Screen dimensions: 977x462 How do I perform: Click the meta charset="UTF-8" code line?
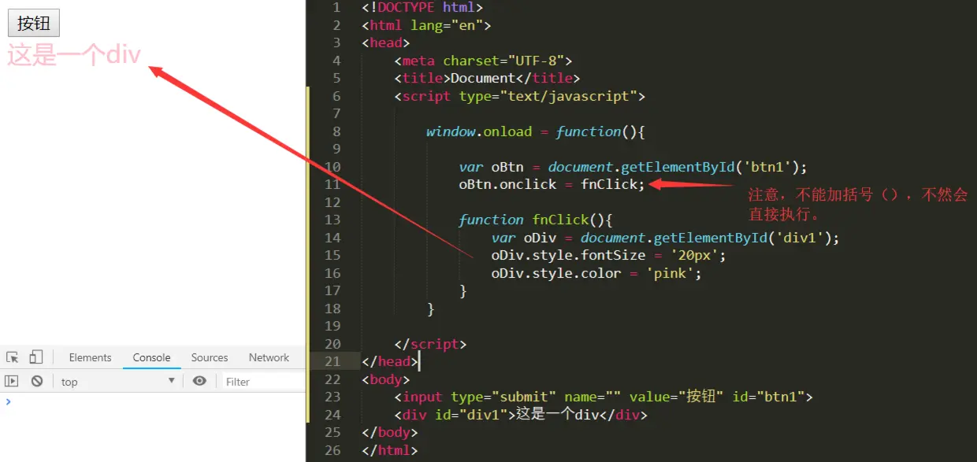(483, 61)
